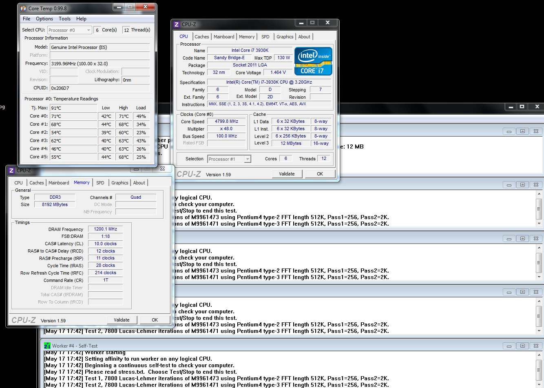
Task: Click the Core #2 current temperature reading
Action: [x=73, y=133]
